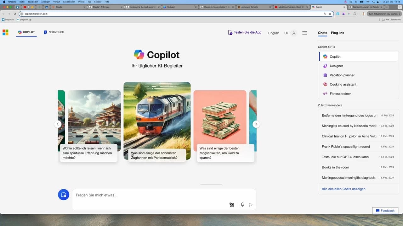Click the Microsoft logo top left

click(x=5, y=32)
